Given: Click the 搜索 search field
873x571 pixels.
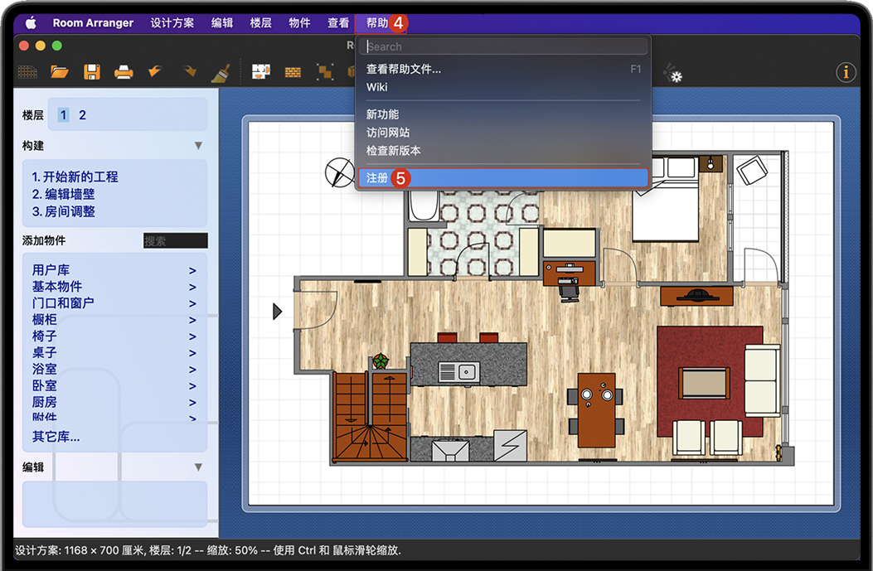Looking at the screenshot, I should 175,240.
